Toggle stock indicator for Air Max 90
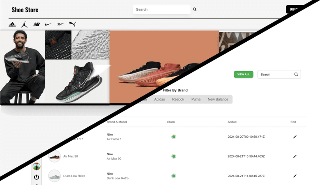 tap(174, 156)
